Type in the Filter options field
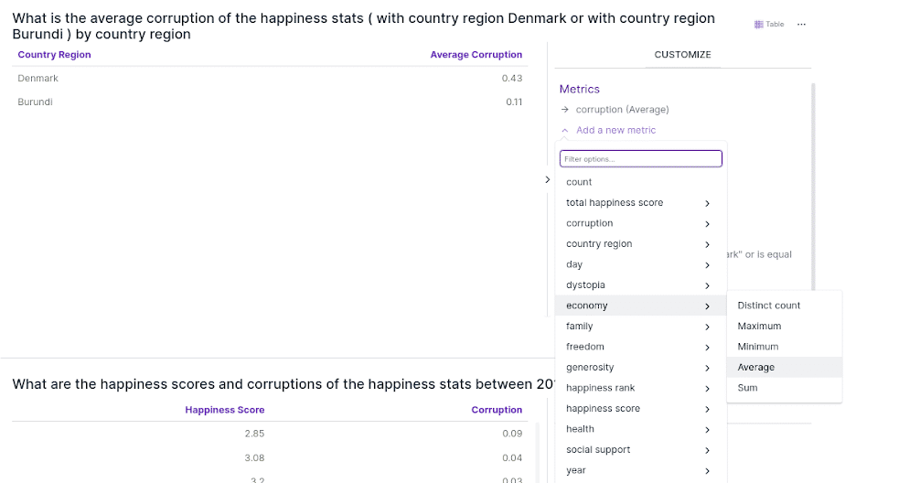Viewport: 909px width, 483px height. pyautogui.click(x=640, y=159)
